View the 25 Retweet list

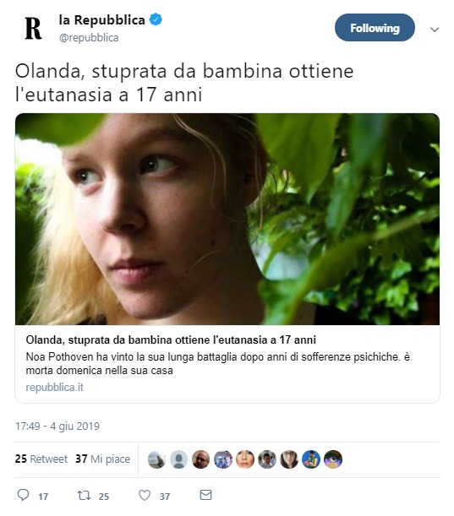41,459
